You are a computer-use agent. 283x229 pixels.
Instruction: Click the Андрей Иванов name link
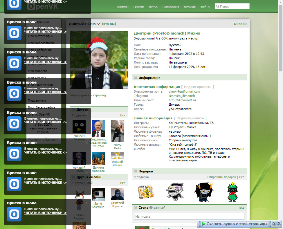coord(117,163)
